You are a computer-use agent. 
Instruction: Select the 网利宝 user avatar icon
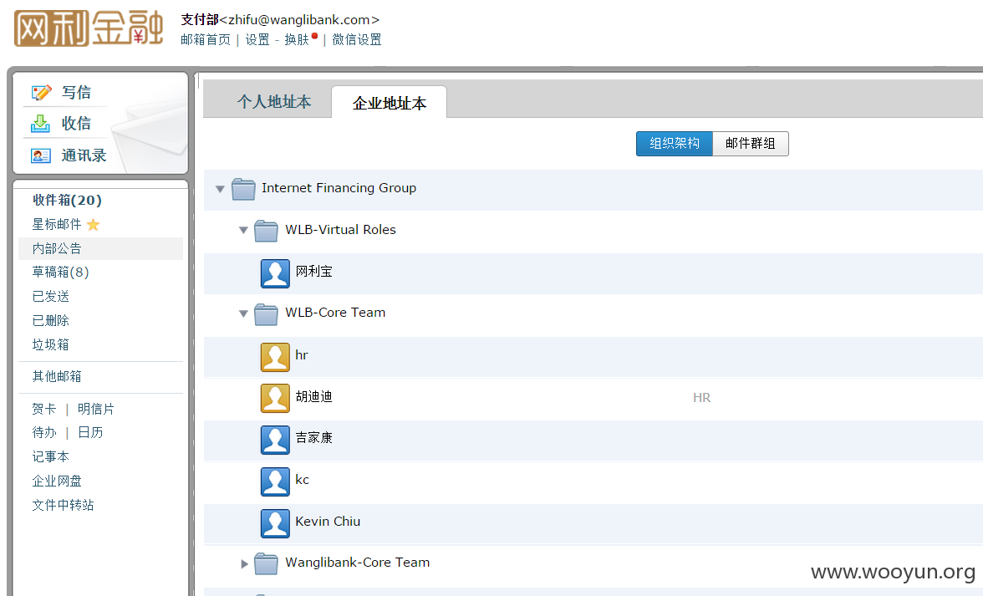pos(275,274)
